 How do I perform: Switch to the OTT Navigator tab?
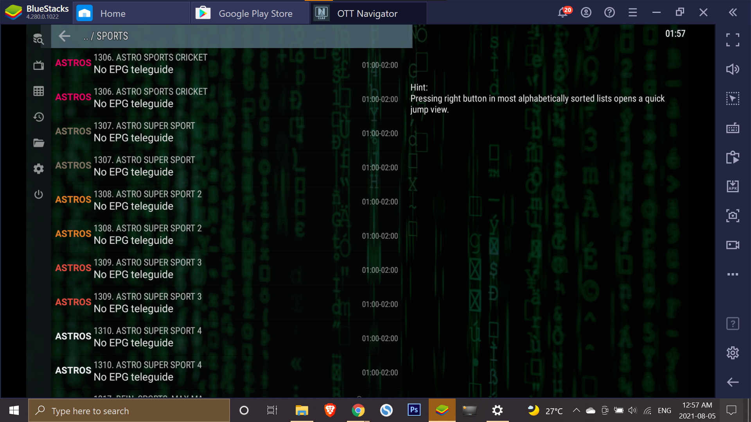point(368,13)
